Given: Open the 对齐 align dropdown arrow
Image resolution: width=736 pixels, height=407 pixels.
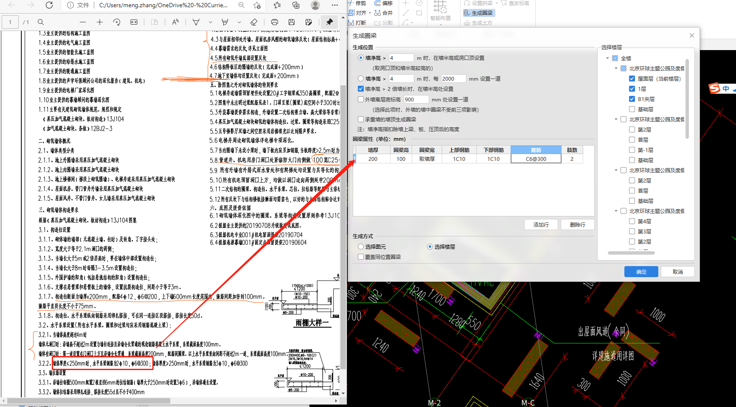Looking at the screenshot, I should [x=370, y=13].
